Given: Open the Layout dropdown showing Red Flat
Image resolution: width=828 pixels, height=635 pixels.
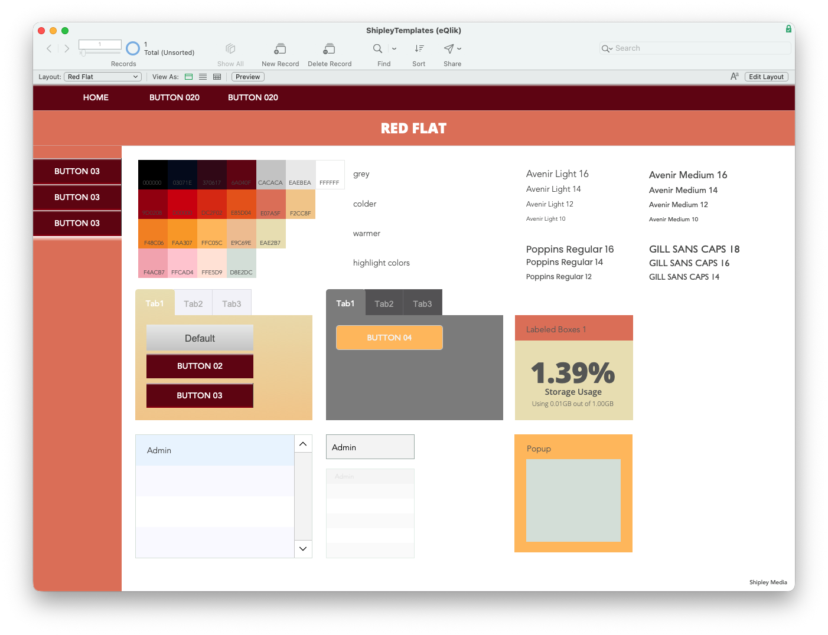Looking at the screenshot, I should coord(103,77).
